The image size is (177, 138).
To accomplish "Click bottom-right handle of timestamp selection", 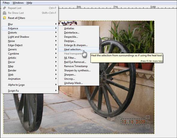I will [x=148, y=126].
